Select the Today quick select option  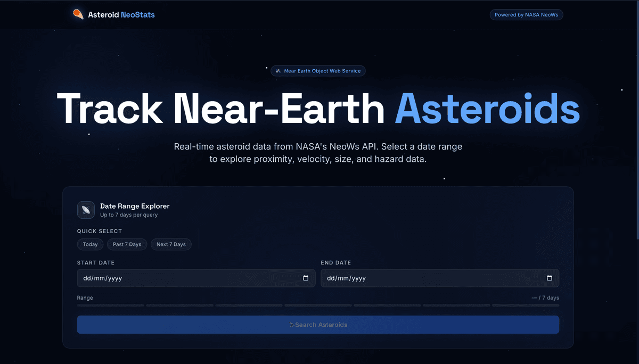(x=90, y=244)
